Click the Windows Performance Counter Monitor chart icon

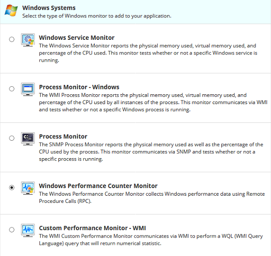coord(28,188)
